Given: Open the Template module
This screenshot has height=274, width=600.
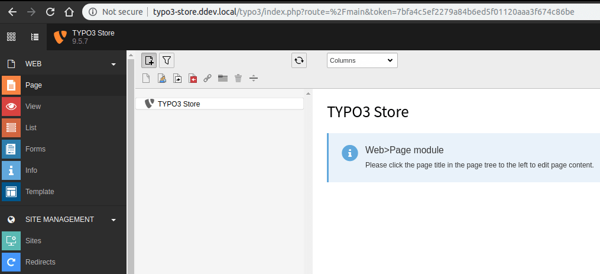Looking at the screenshot, I should [x=39, y=192].
